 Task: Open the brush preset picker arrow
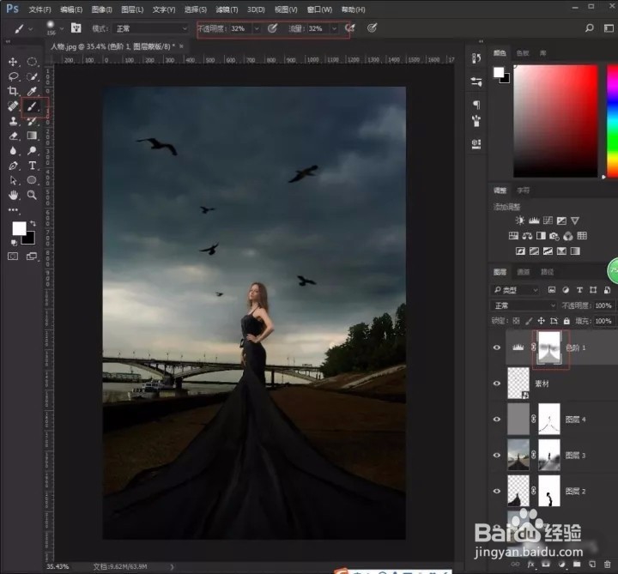coord(62,29)
